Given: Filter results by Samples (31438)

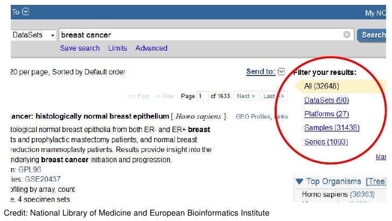Looking at the screenshot, I should click(x=332, y=128).
